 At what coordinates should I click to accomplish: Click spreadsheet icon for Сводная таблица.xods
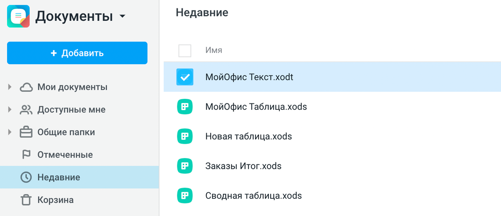185,196
